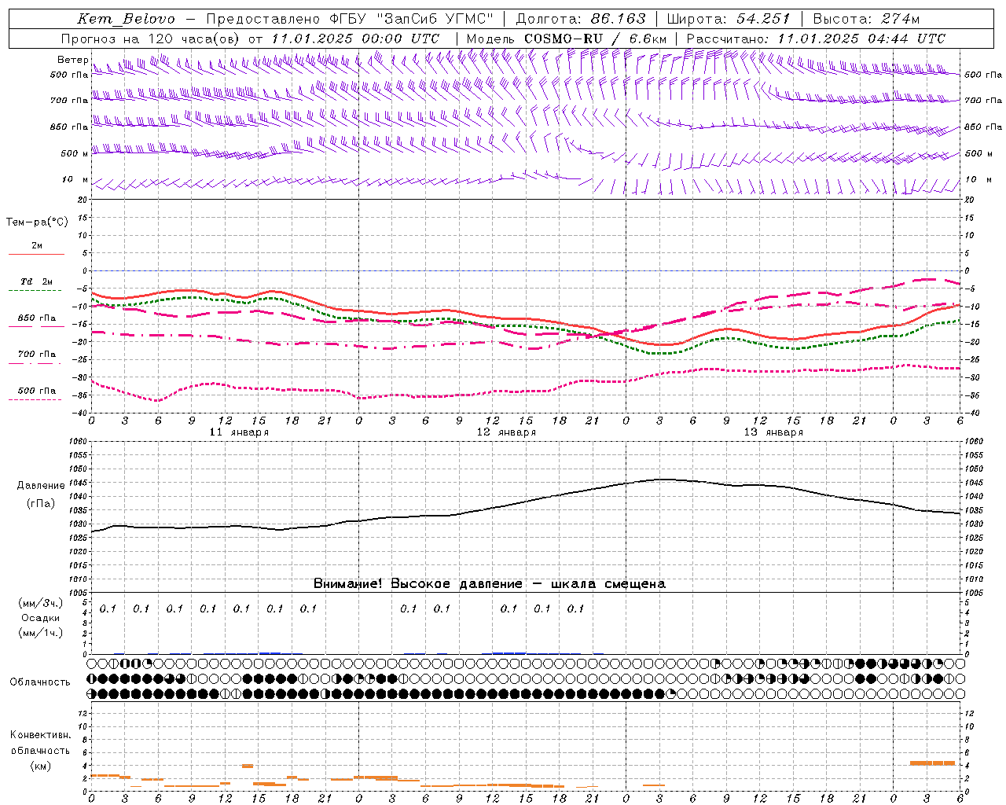Select the elevation text Высота: 274м
Image resolution: width=1006 pixels, height=805 pixels.
coord(866,19)
